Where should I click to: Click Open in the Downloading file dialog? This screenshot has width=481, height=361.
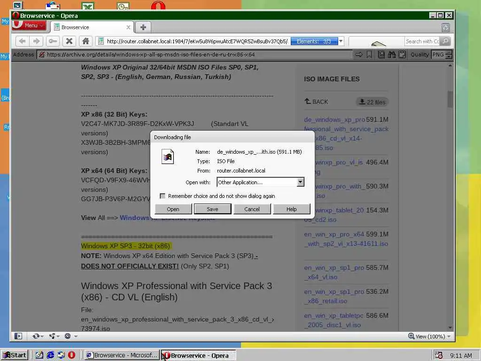[x=173, y=209]
